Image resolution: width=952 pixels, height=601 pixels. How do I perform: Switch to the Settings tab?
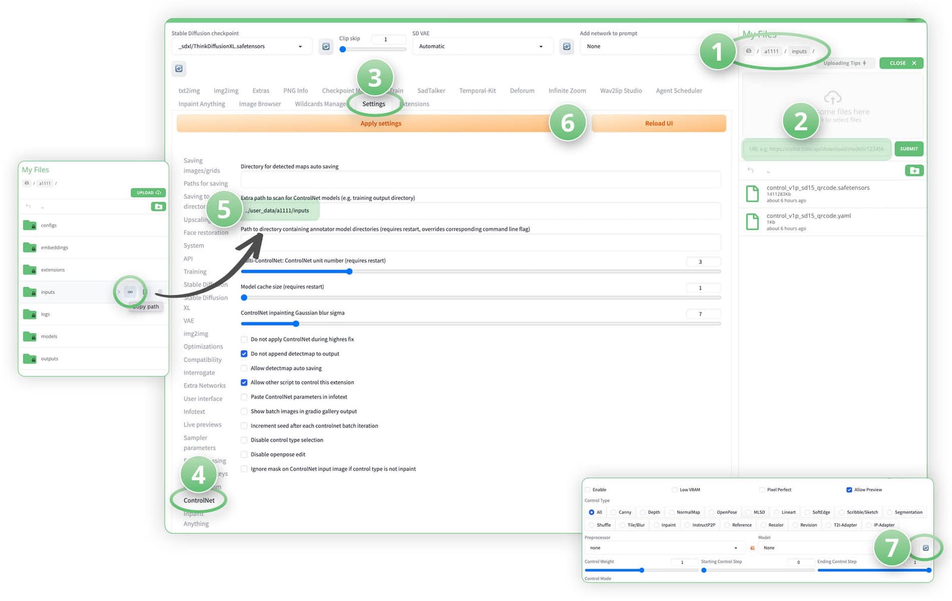pos(374,104)
